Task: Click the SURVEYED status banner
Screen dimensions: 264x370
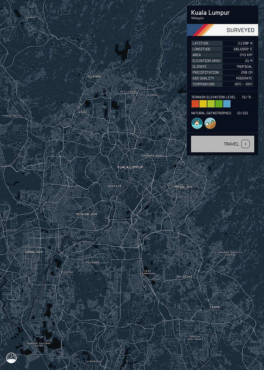Action: point(223,30)
